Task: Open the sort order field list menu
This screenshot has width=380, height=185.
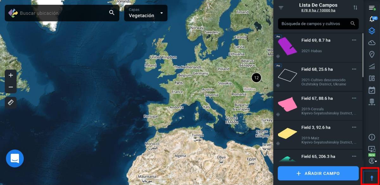Action: (x=355, y=8)
